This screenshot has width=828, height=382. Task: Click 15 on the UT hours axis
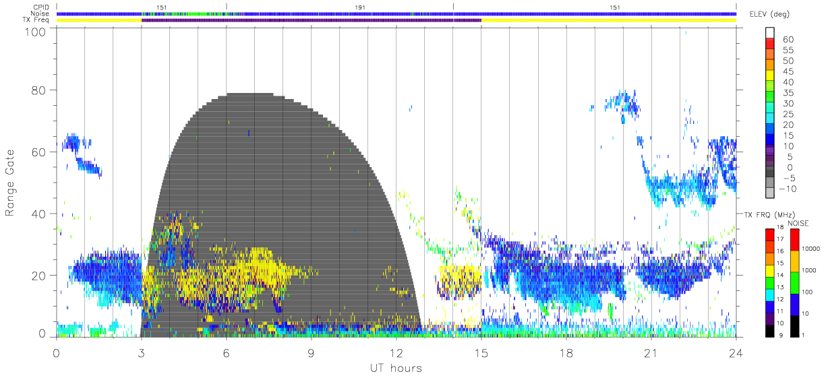click(481, 352)
